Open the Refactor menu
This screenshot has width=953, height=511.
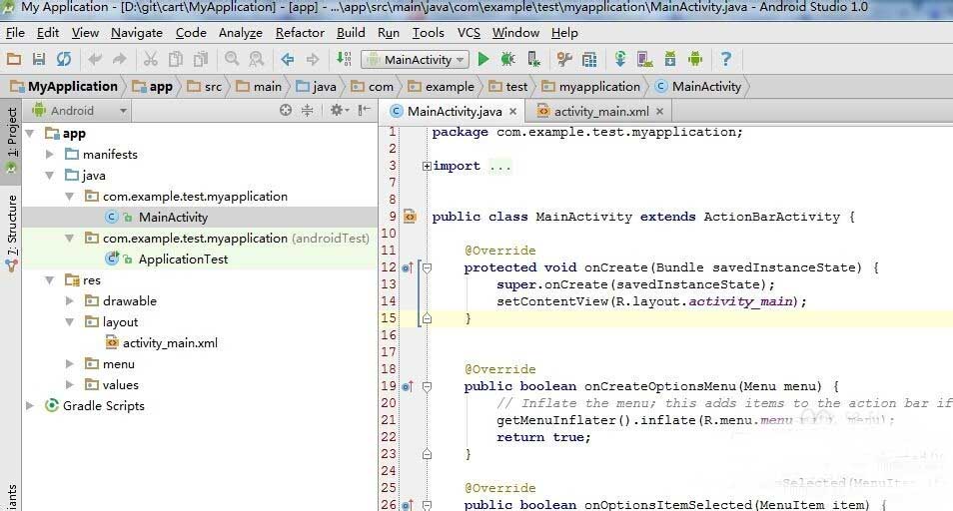[x=300, y=33]
